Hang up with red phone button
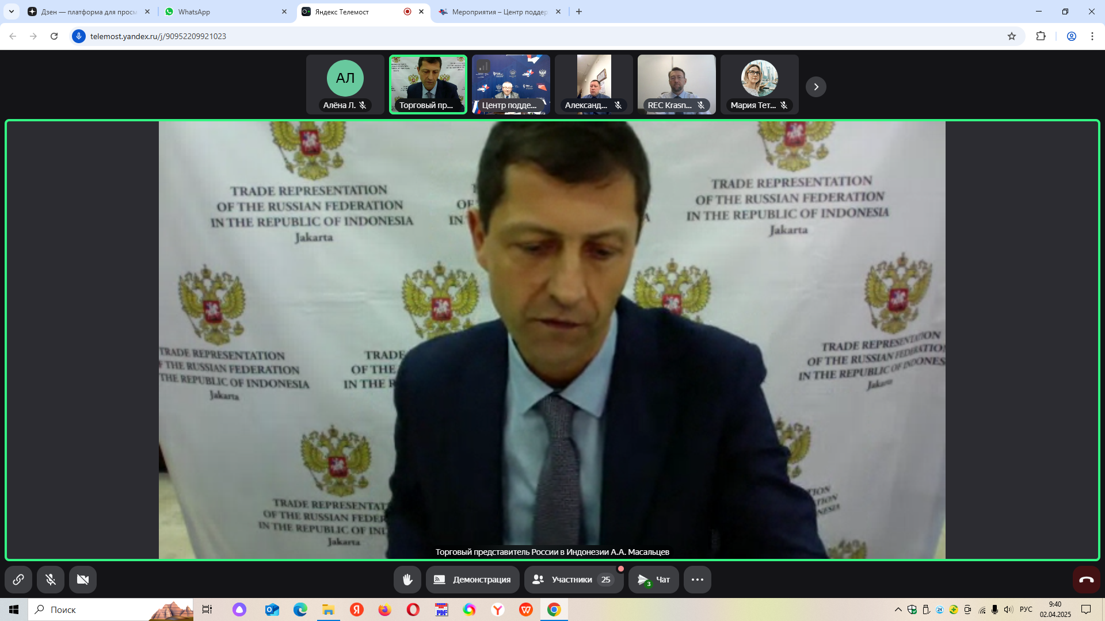The width and height of the screenshot is (1105, 621). click(x=1087, y=580)
